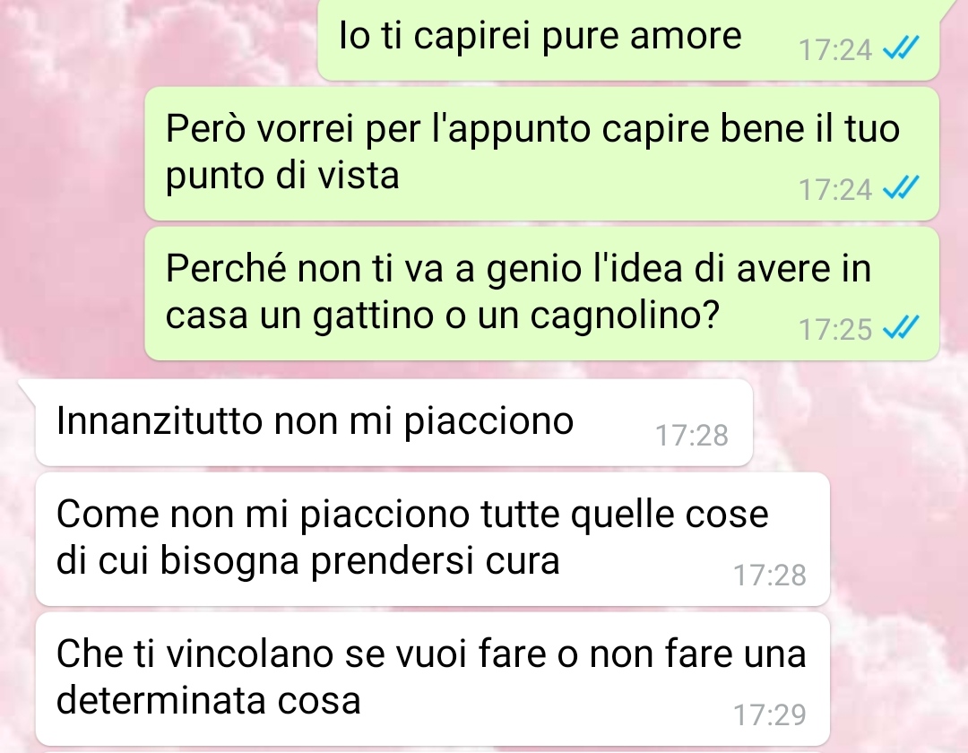Tap the word 'cagnolino?' in green bubble
This screenshot has height=753, width=968.
(x=625, y=316)
